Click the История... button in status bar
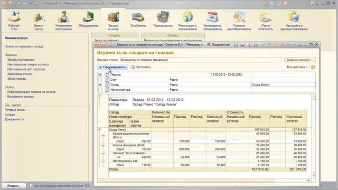Viewport: 338px width, 190px height. tap(14, 185)
